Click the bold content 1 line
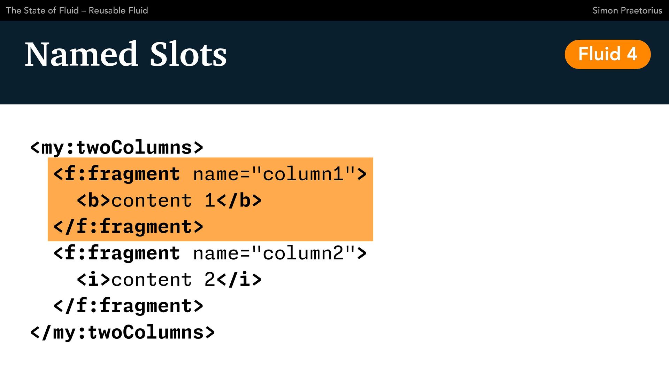The width and height of the screenshot is (669, 376). 169,200
